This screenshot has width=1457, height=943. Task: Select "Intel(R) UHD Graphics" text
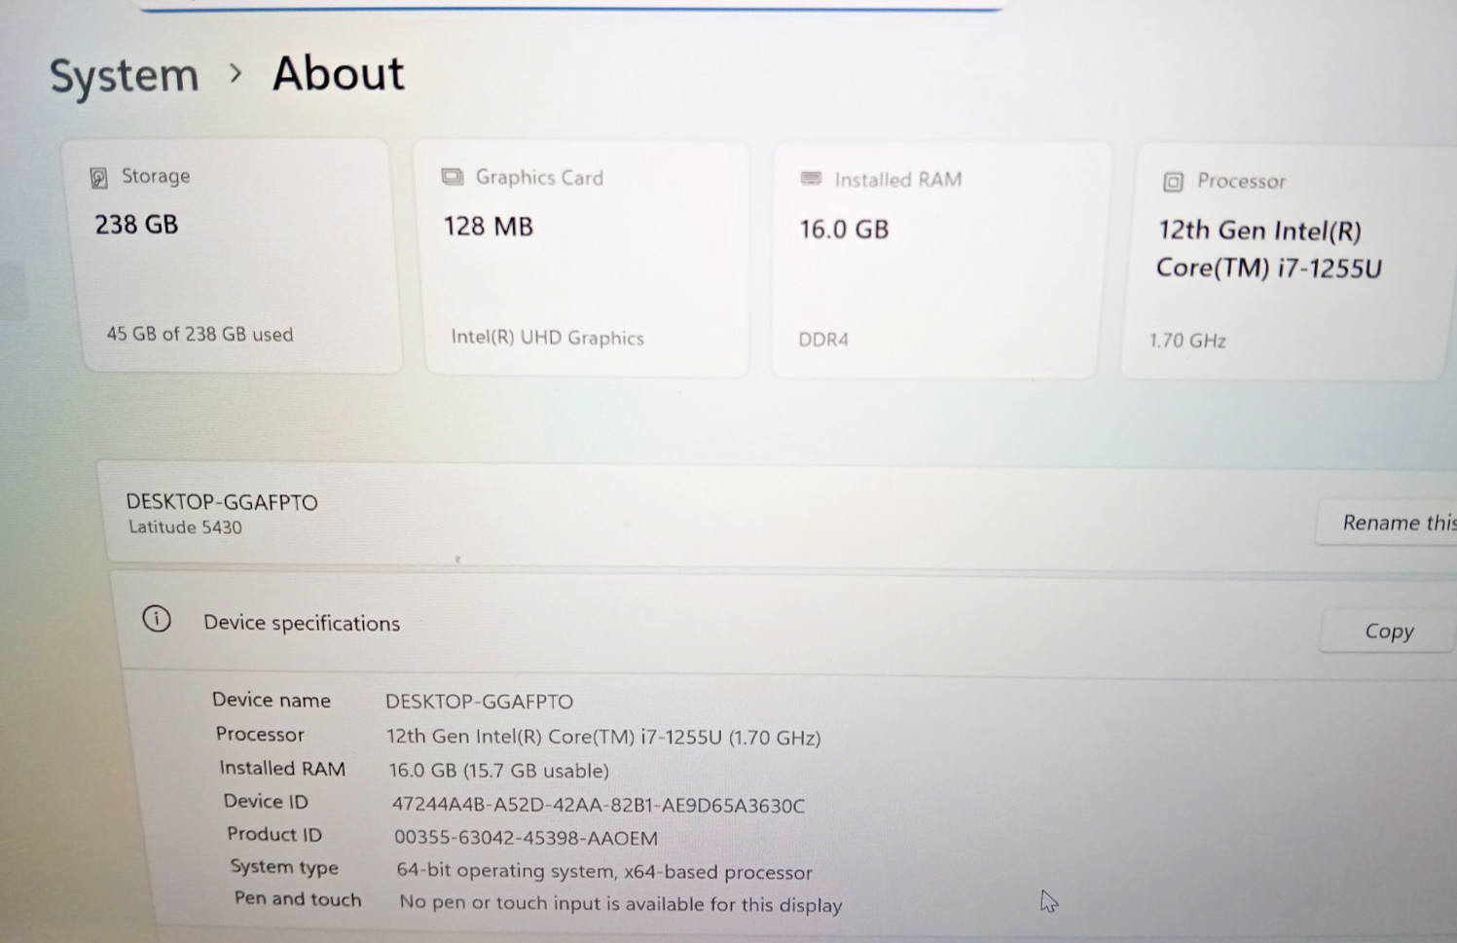pos(547,338)
